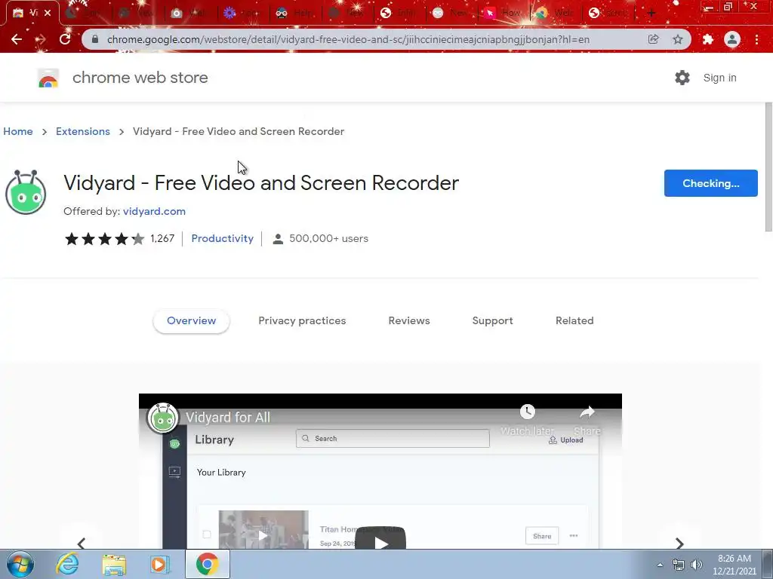Show next screenshot with right arrow
The width and height of the screenshot is (773, 579).
coord(679,543)
